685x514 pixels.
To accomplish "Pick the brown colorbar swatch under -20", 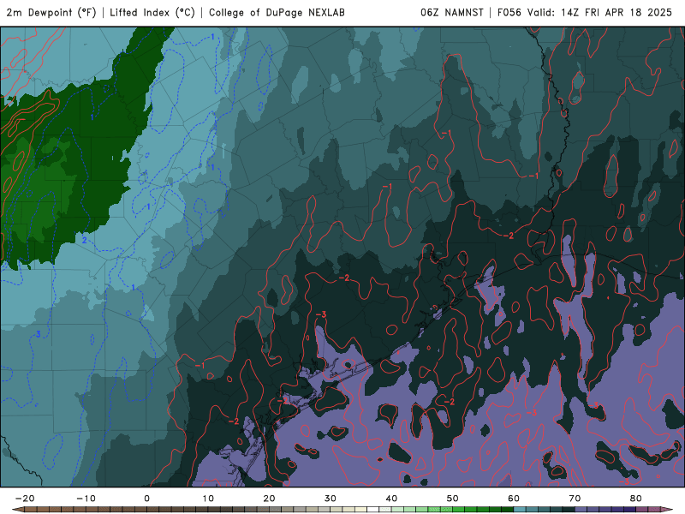I will (x=31, y=510).
